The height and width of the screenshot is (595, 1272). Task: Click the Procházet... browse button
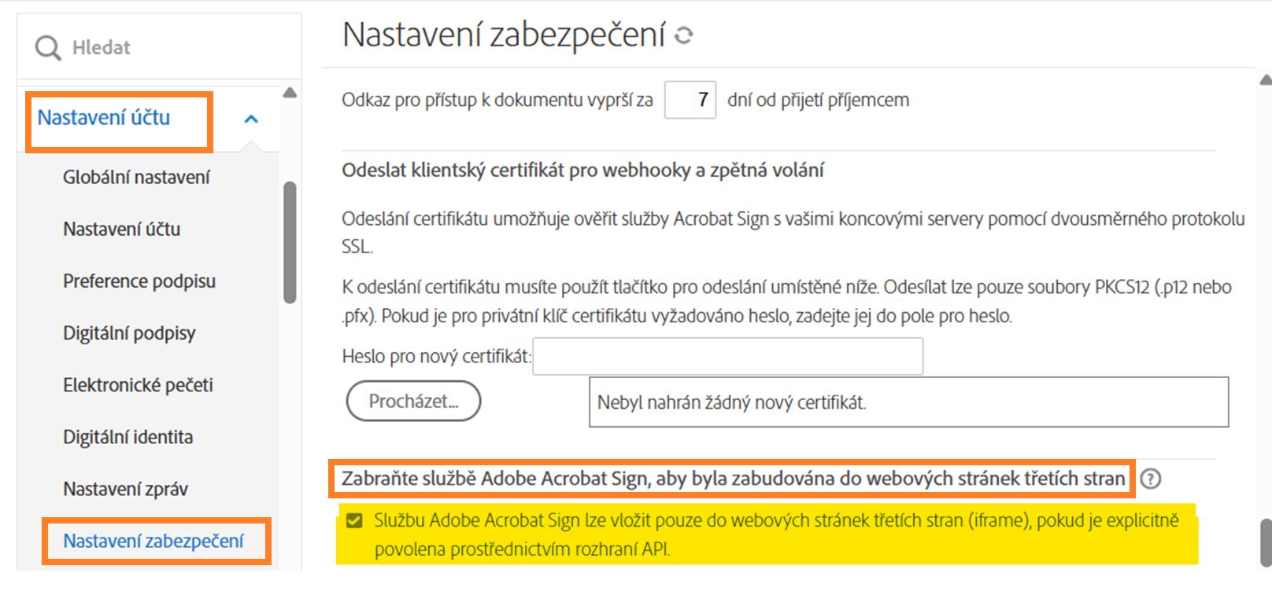tap(413, 402)
